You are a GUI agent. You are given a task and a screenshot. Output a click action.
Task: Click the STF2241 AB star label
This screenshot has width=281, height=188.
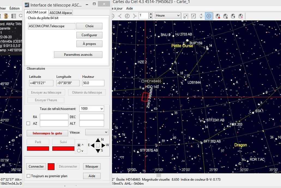(x=215, y=120)
